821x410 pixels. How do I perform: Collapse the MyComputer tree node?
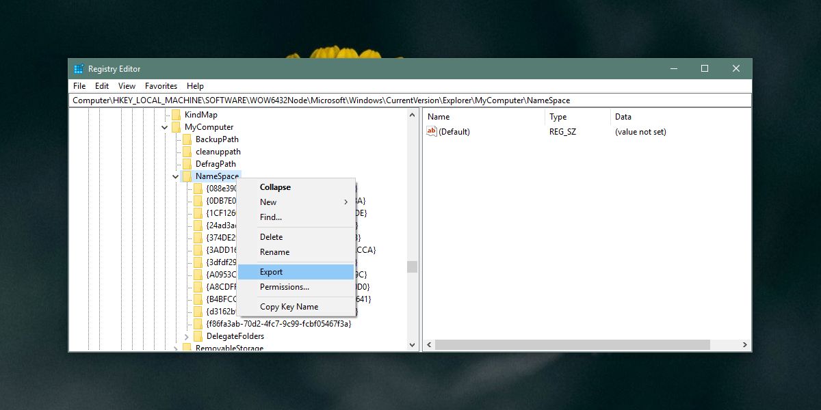pos(165,127)
